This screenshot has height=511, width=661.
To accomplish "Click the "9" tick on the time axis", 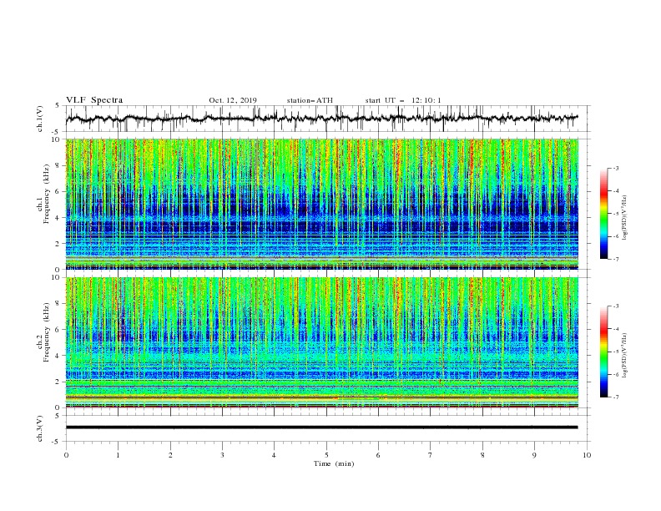I will [534, 455].
